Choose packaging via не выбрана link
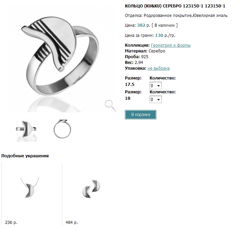This screenshot has width=240, height=231. tap(158, 68)
